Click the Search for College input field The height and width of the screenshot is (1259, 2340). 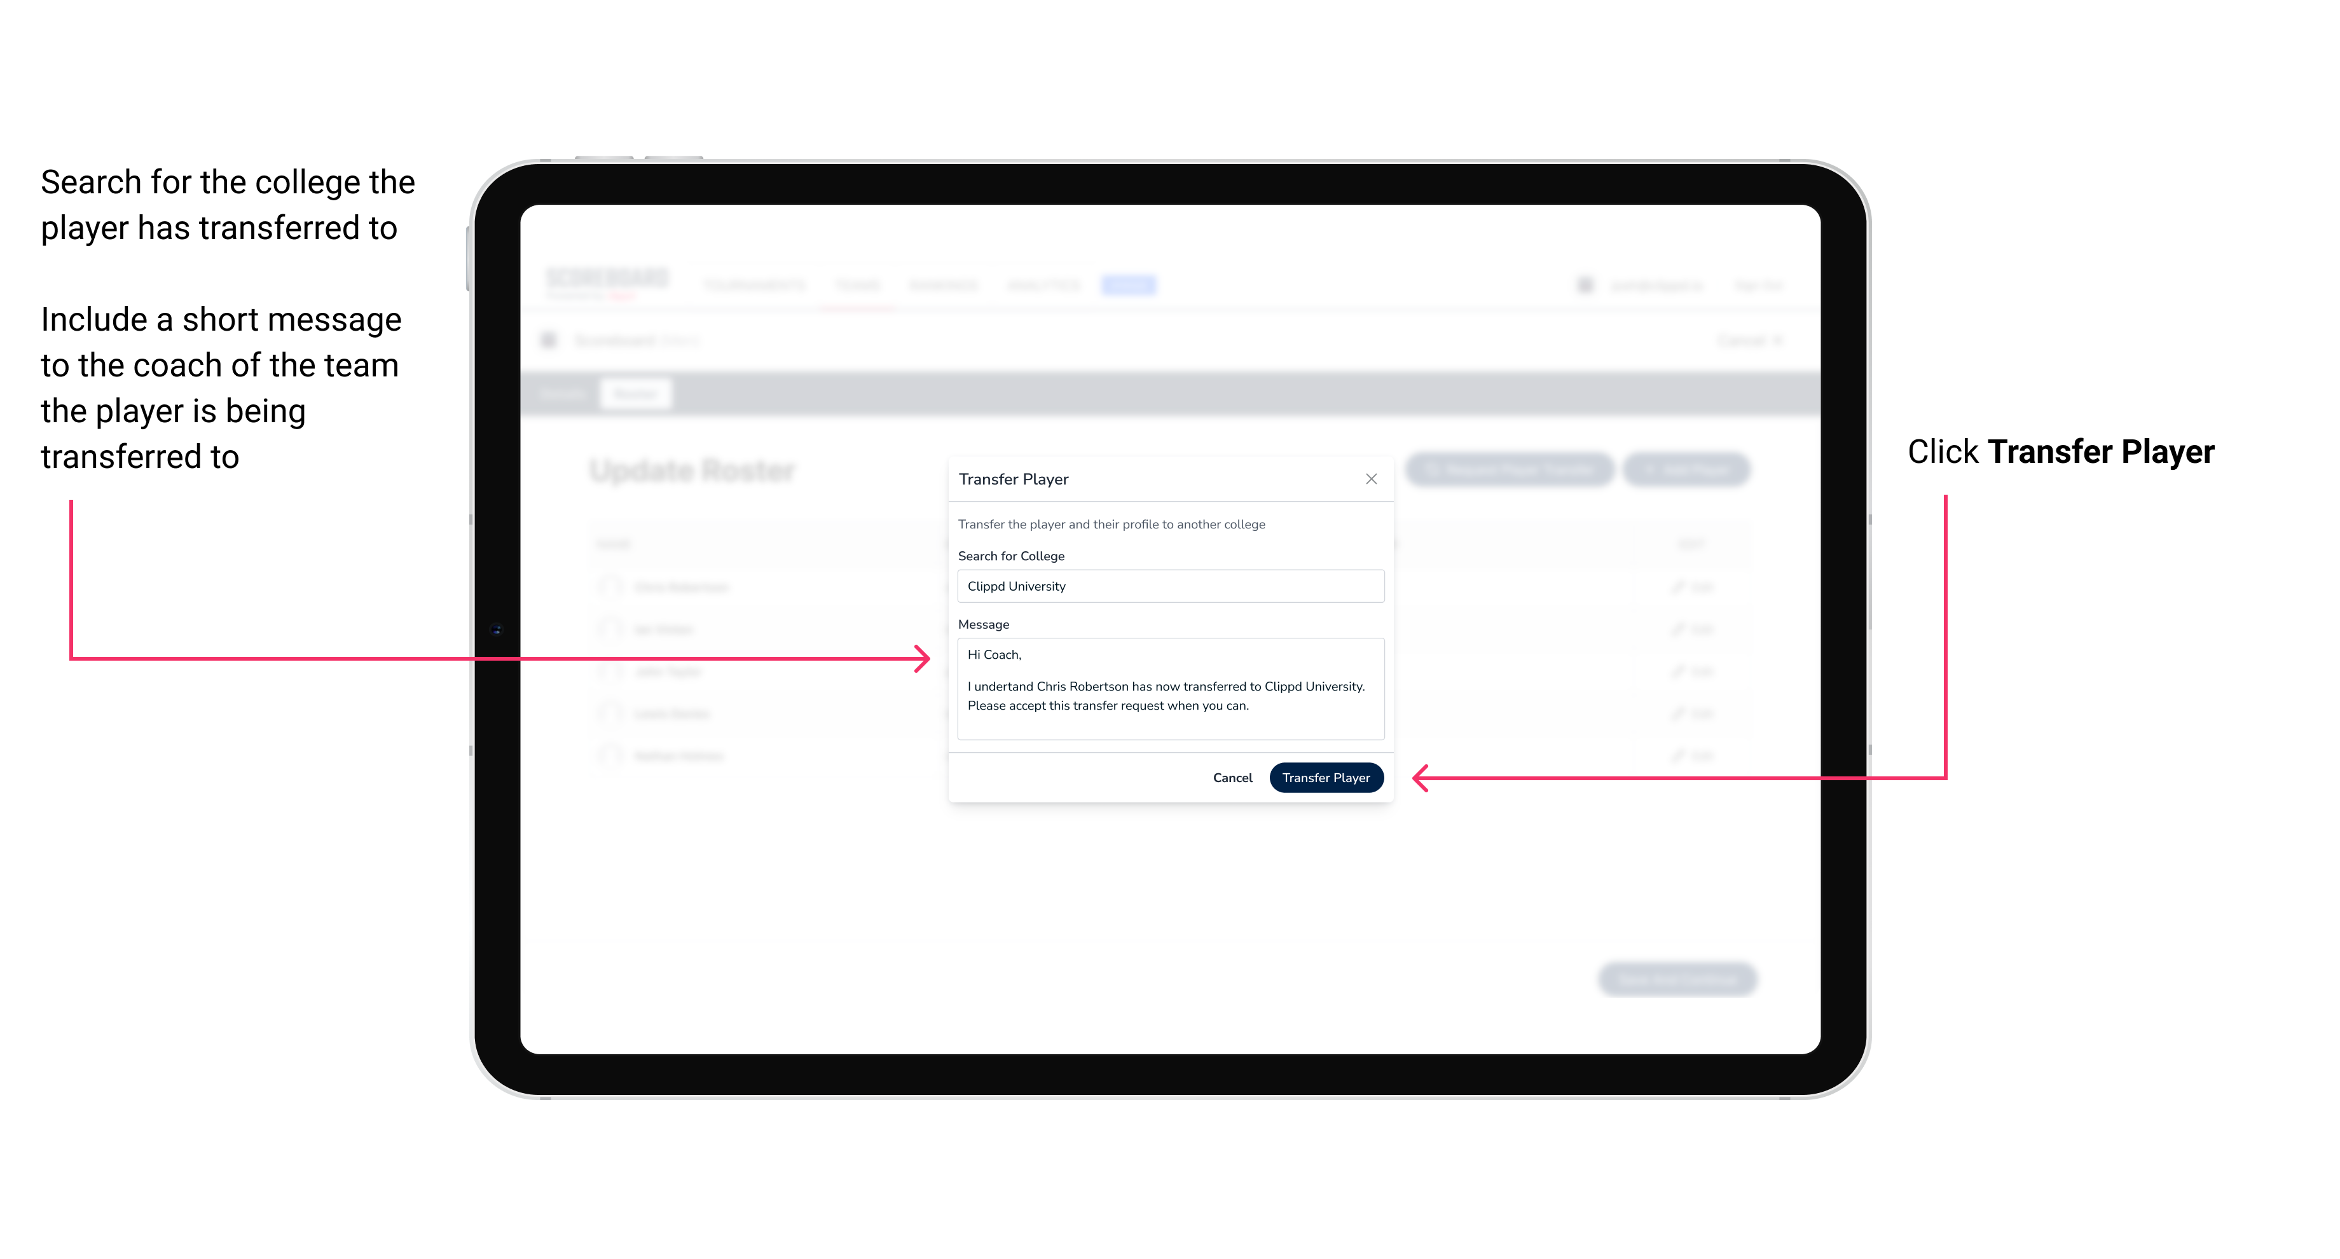point(1167,586)
